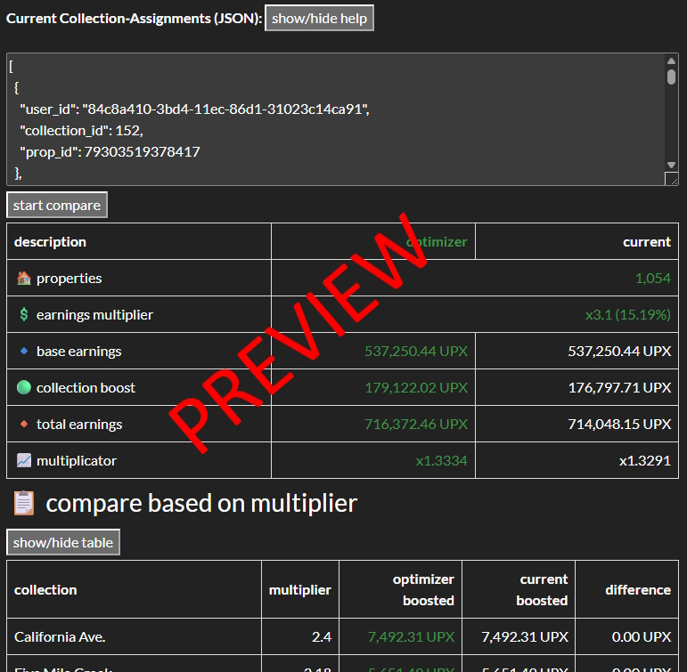Click the orange diamond beside total earnings
The height and width of the screenshot is (672, 687).
[24, 425]
